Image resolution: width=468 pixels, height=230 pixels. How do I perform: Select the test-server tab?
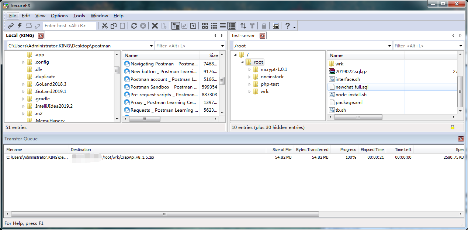pyautogui.click(x=243, y=36)
